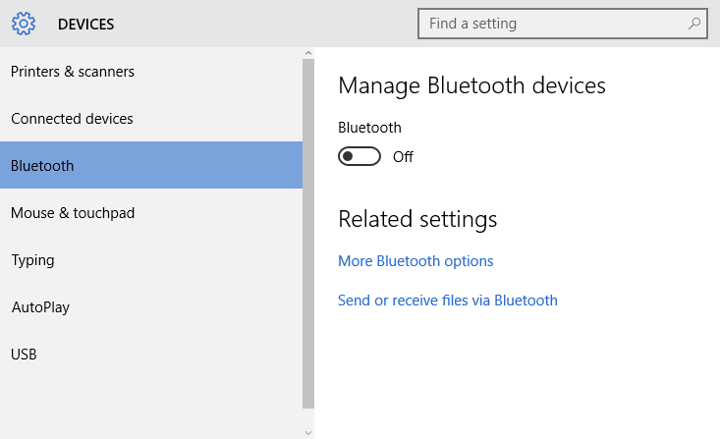Click the down arrow of sidebar scrollbar
Image resolution: width=720 pixels, height=439 pixels.
(308, 432)
